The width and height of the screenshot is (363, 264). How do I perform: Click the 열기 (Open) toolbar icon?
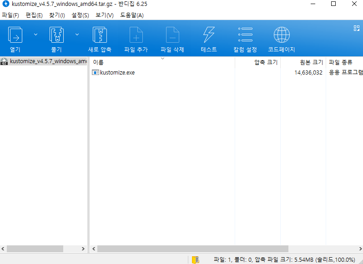[15, 35]
